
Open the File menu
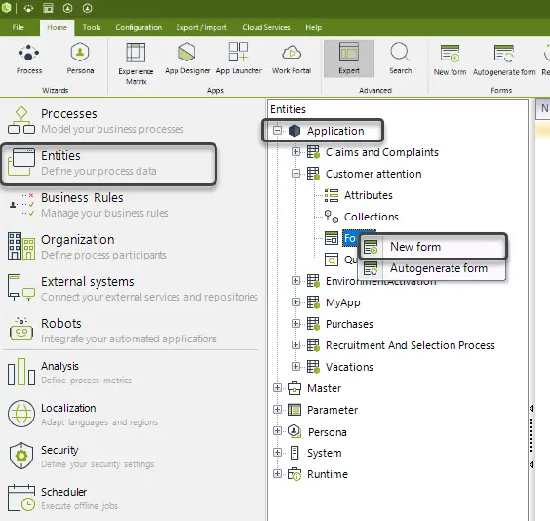point(18,27)
